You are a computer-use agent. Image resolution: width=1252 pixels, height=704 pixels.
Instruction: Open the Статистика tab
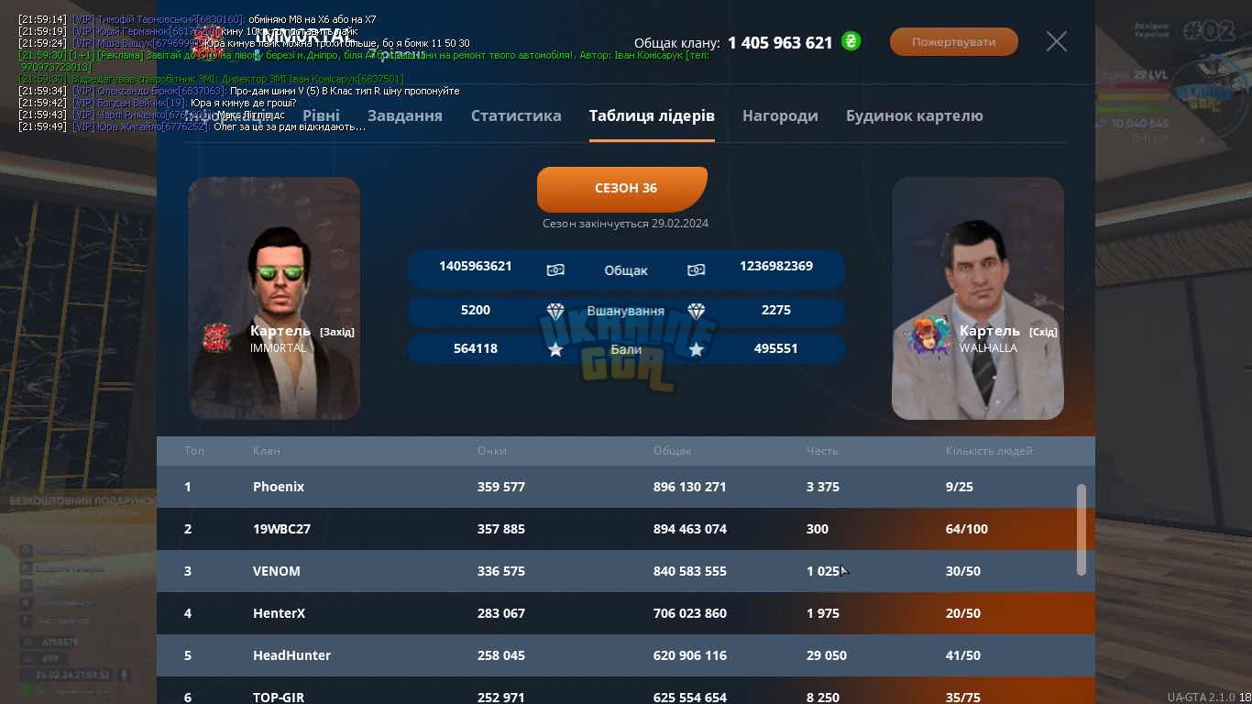tap(516, 115)
